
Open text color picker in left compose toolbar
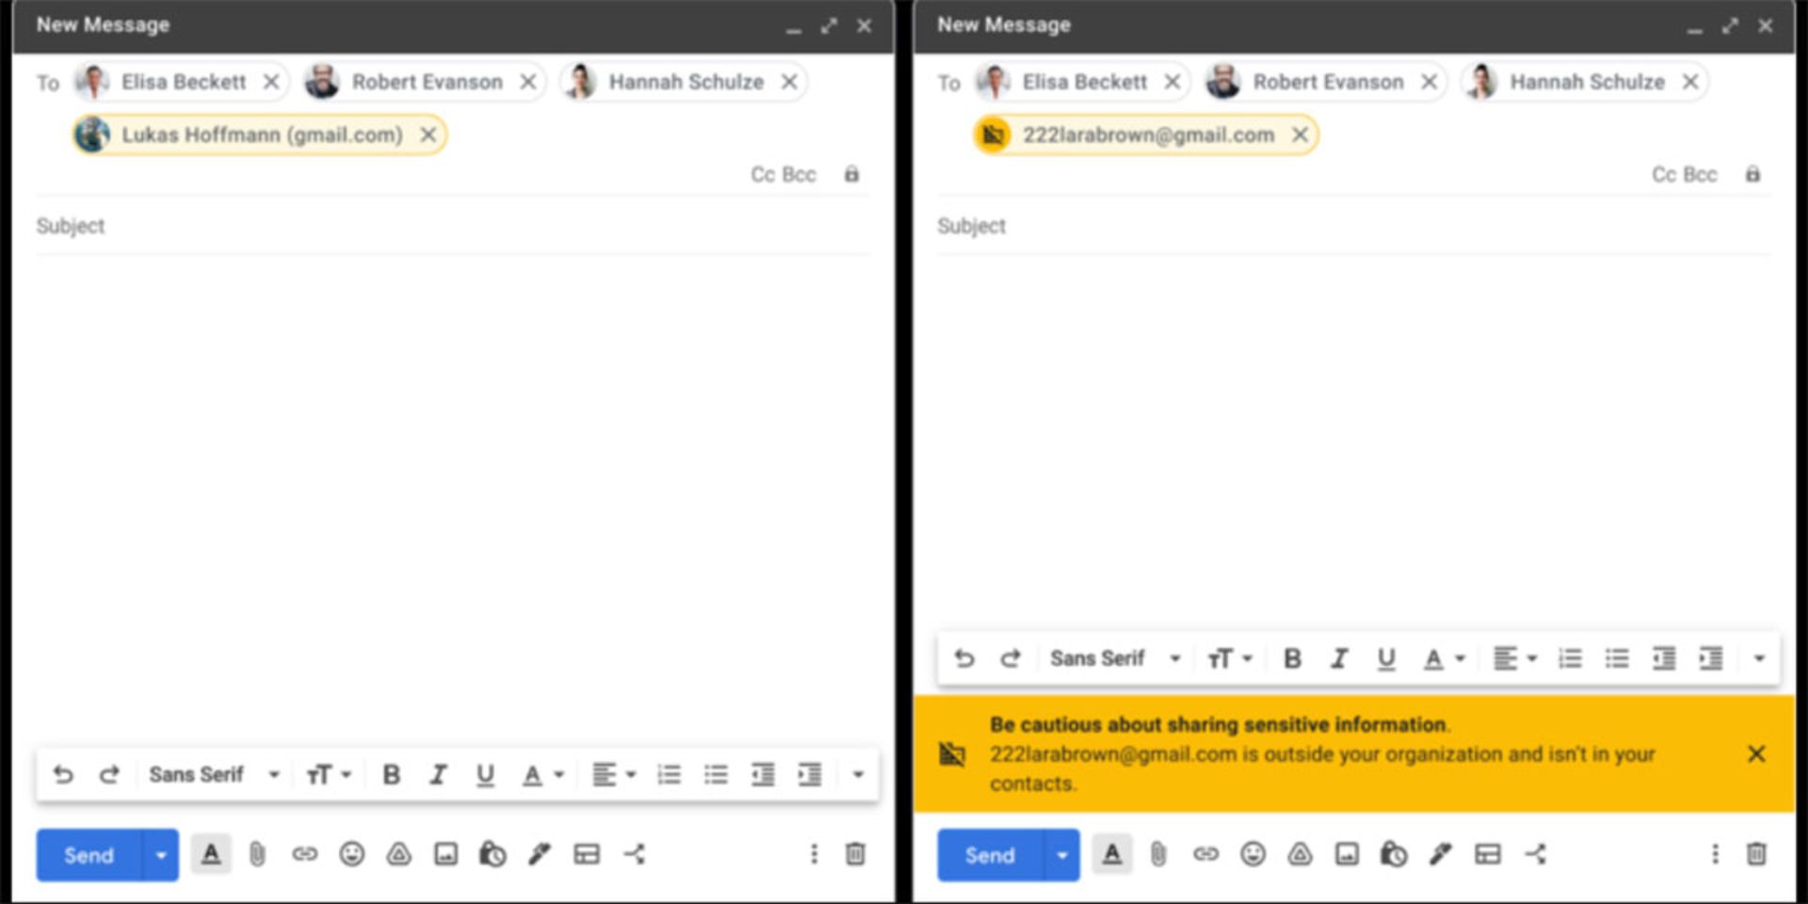coord(542,775)
